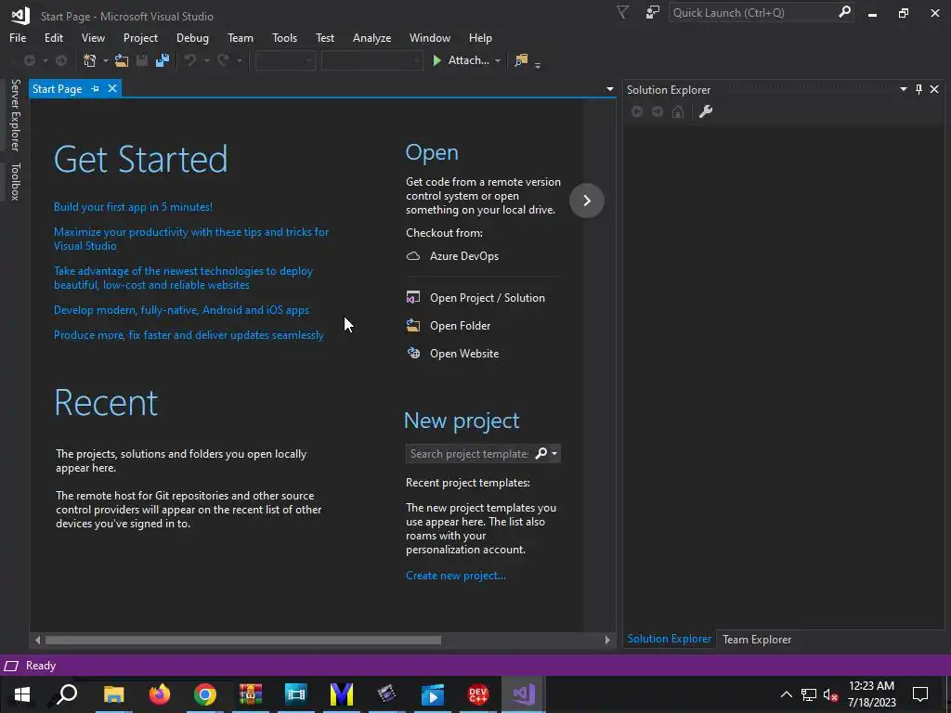Click the Open Folder icon
This screenshot has width=951, height=713.
click(413, 326)
